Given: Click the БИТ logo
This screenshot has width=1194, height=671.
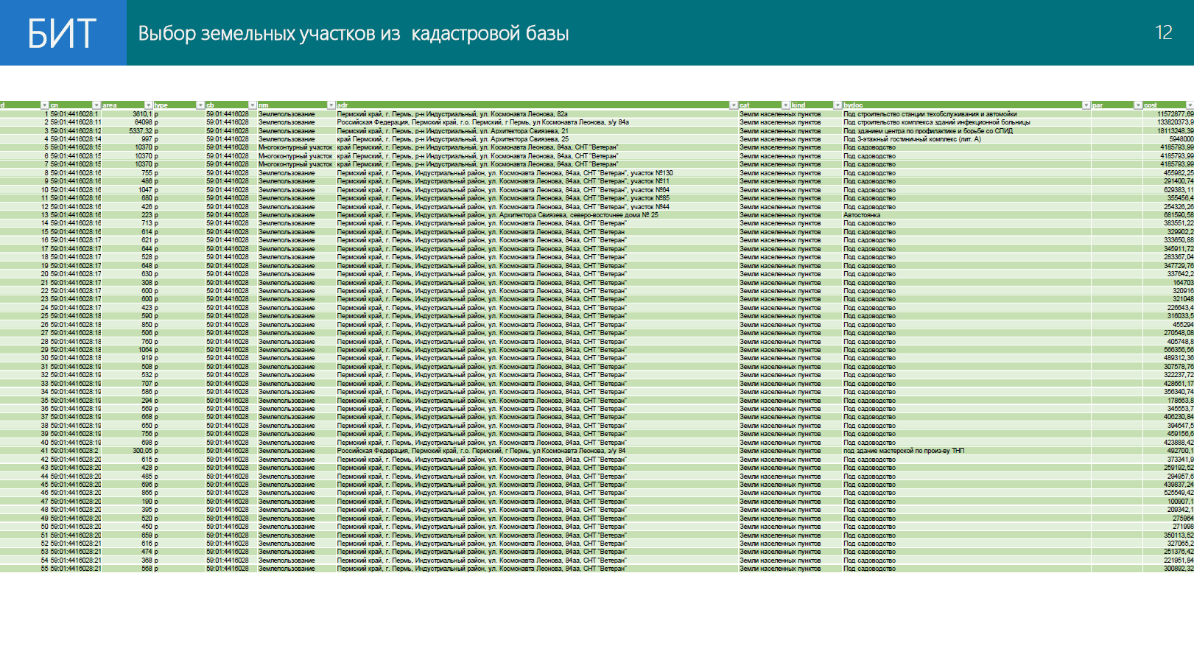Looking at the screenshot, I should click(63, 33).
